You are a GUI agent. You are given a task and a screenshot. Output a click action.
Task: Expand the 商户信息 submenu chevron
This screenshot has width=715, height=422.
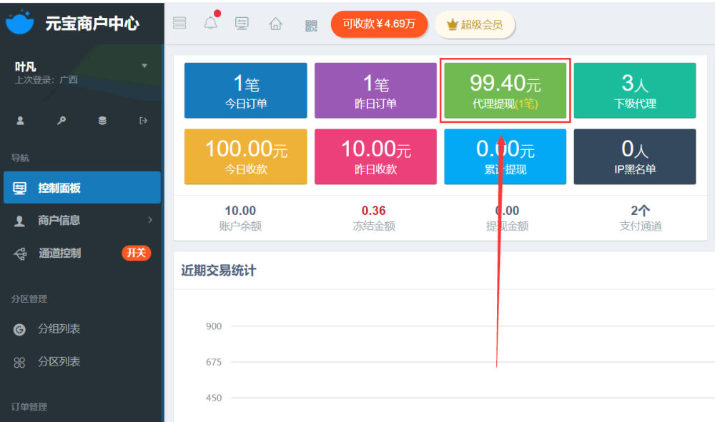150,220
